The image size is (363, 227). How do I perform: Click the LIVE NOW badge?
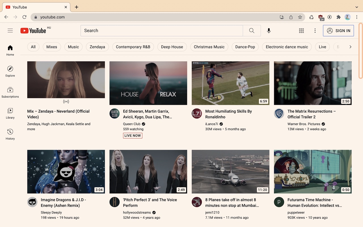click(133, 136)
